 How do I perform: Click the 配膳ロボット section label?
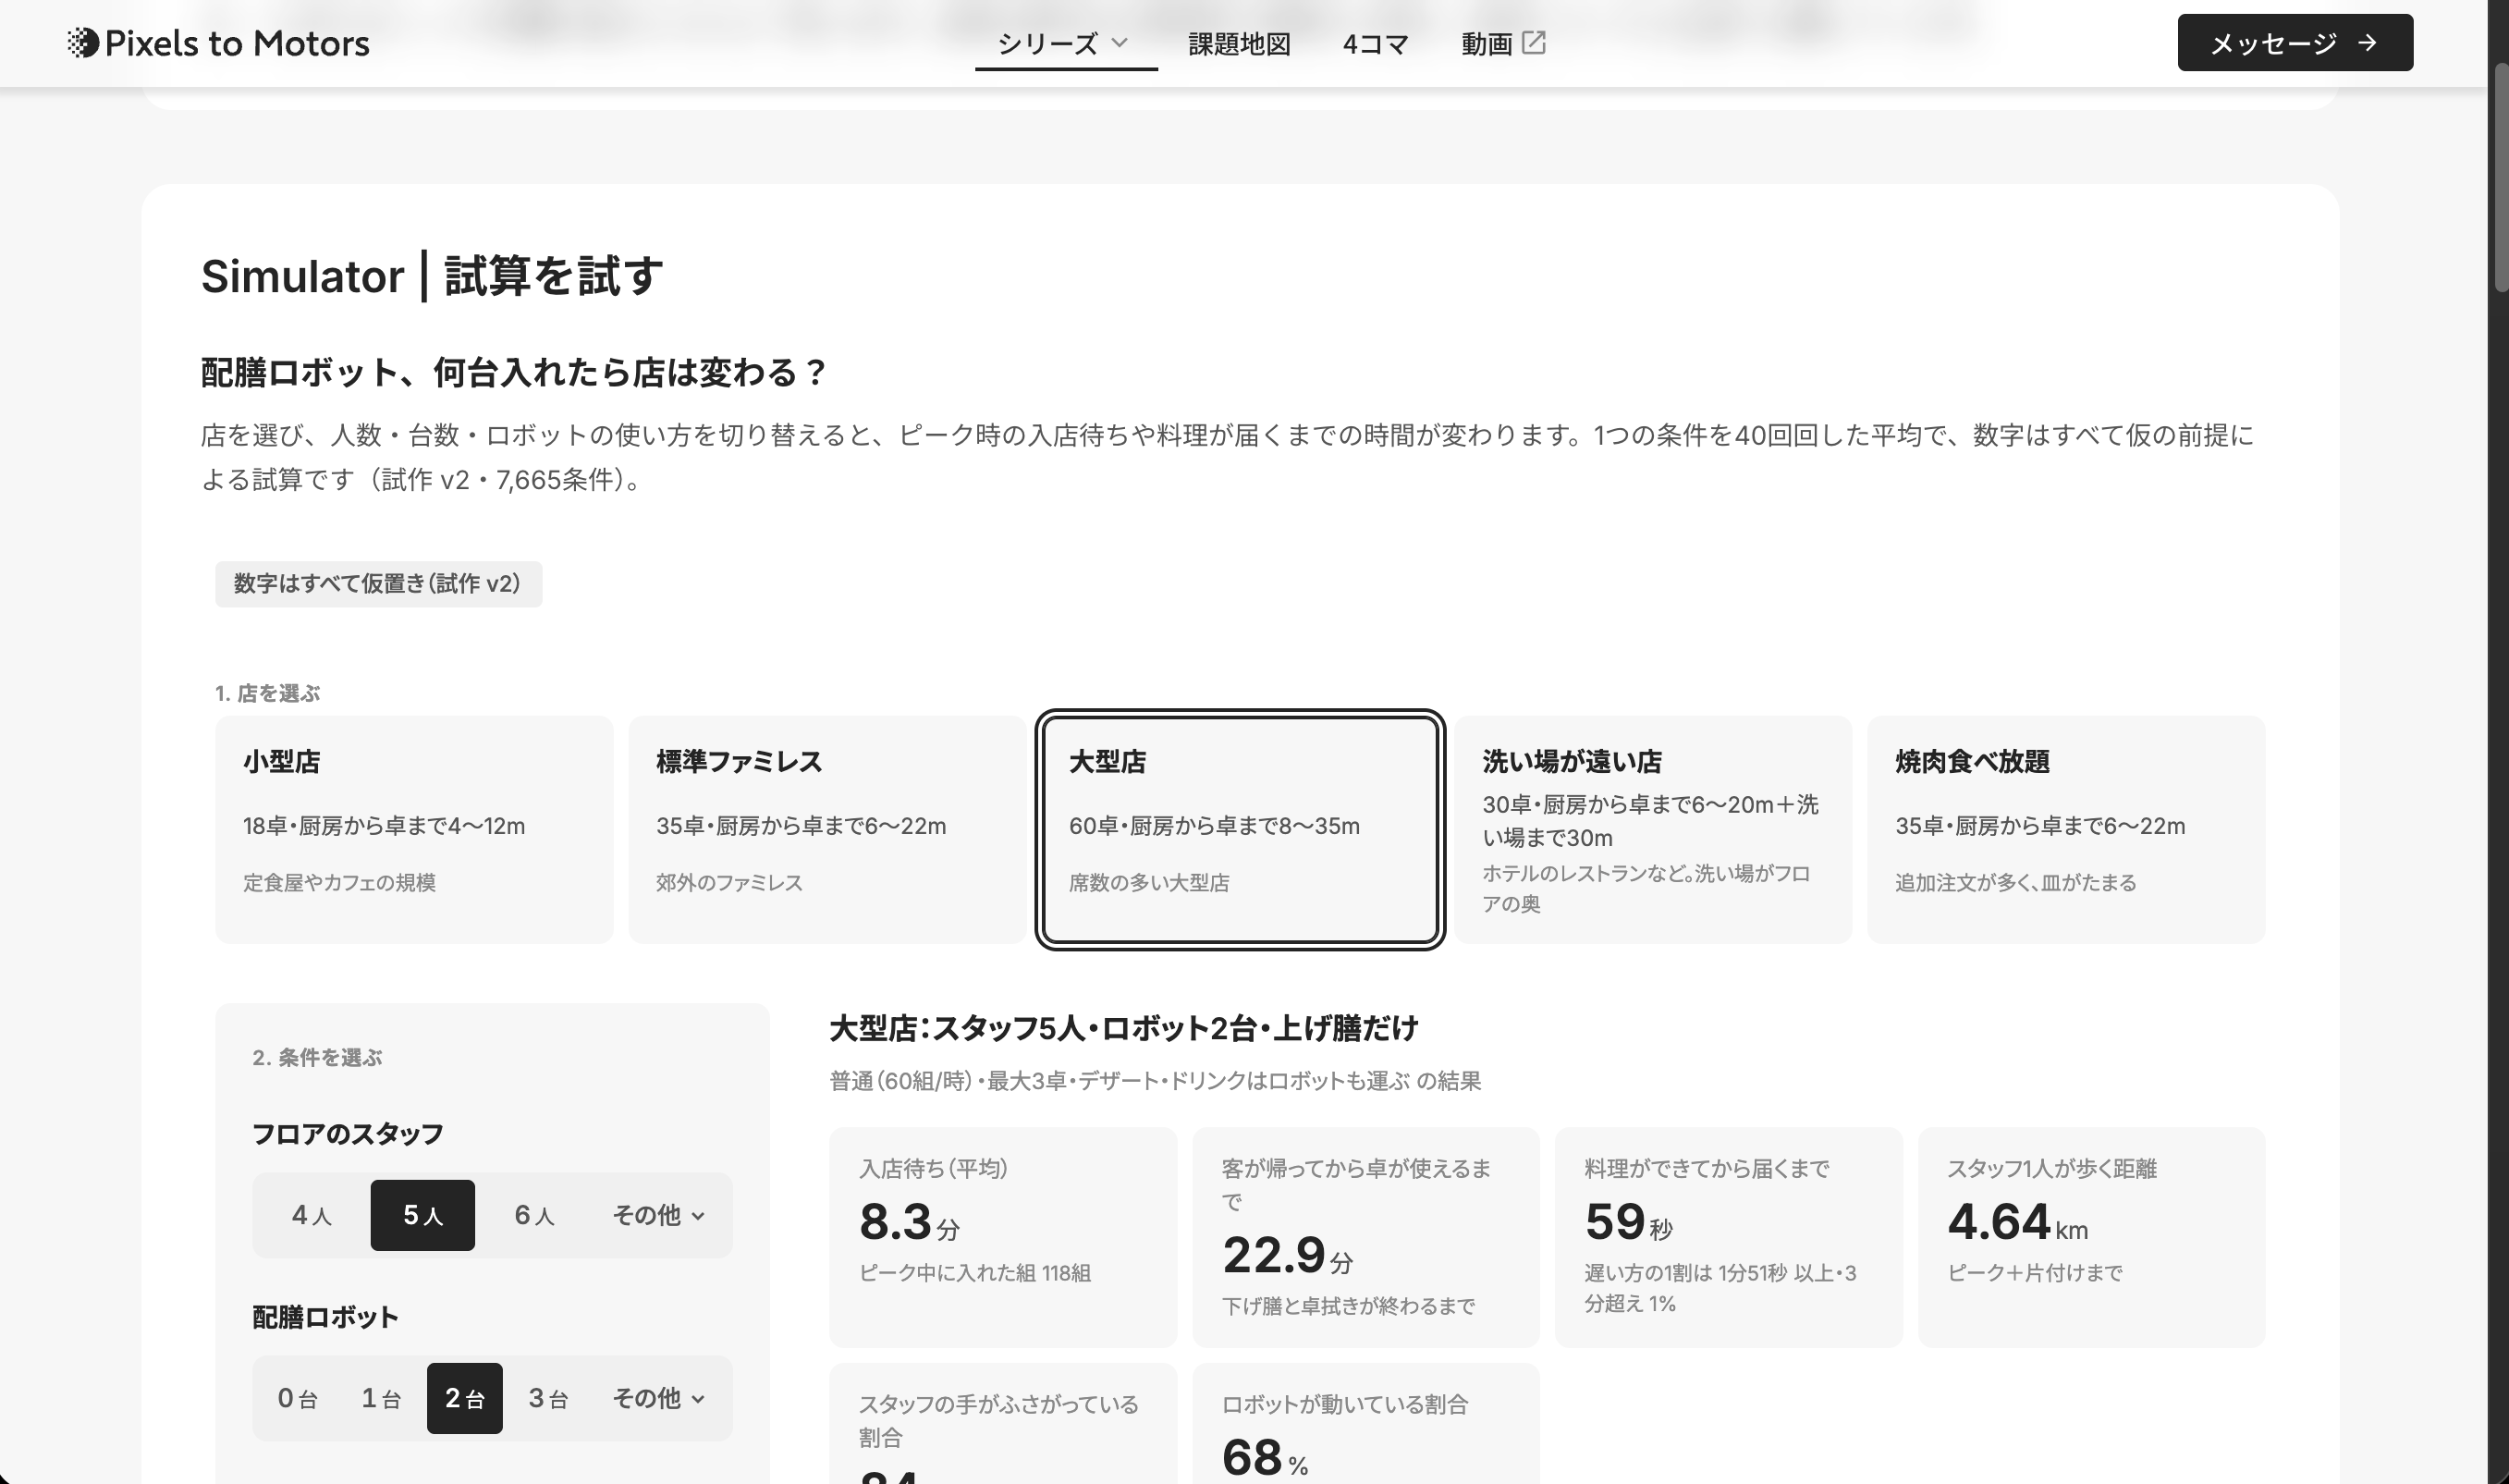[x=324, y=1317]
